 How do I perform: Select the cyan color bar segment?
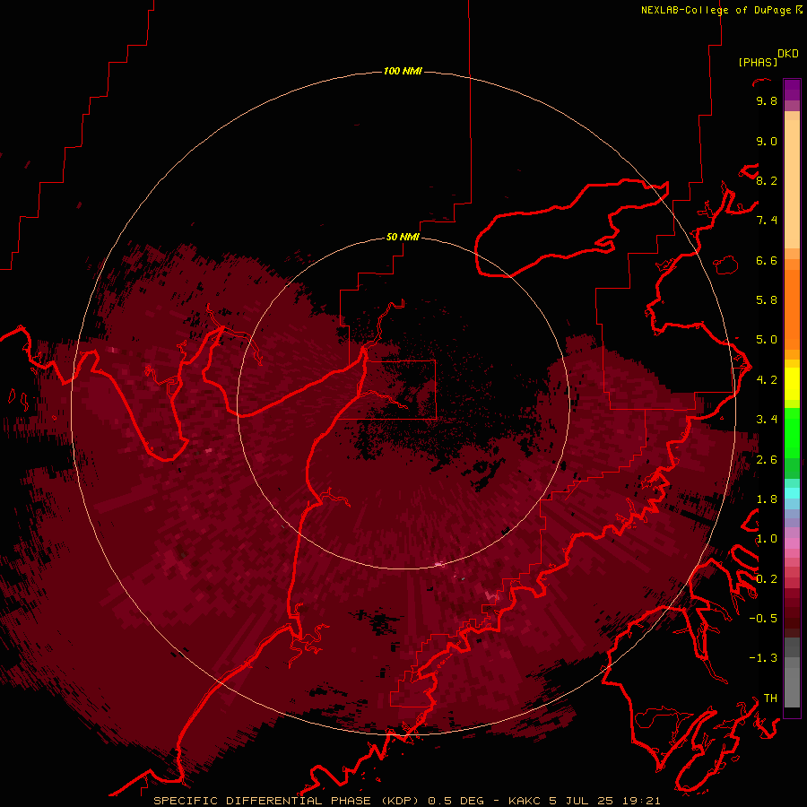[792, 493]
